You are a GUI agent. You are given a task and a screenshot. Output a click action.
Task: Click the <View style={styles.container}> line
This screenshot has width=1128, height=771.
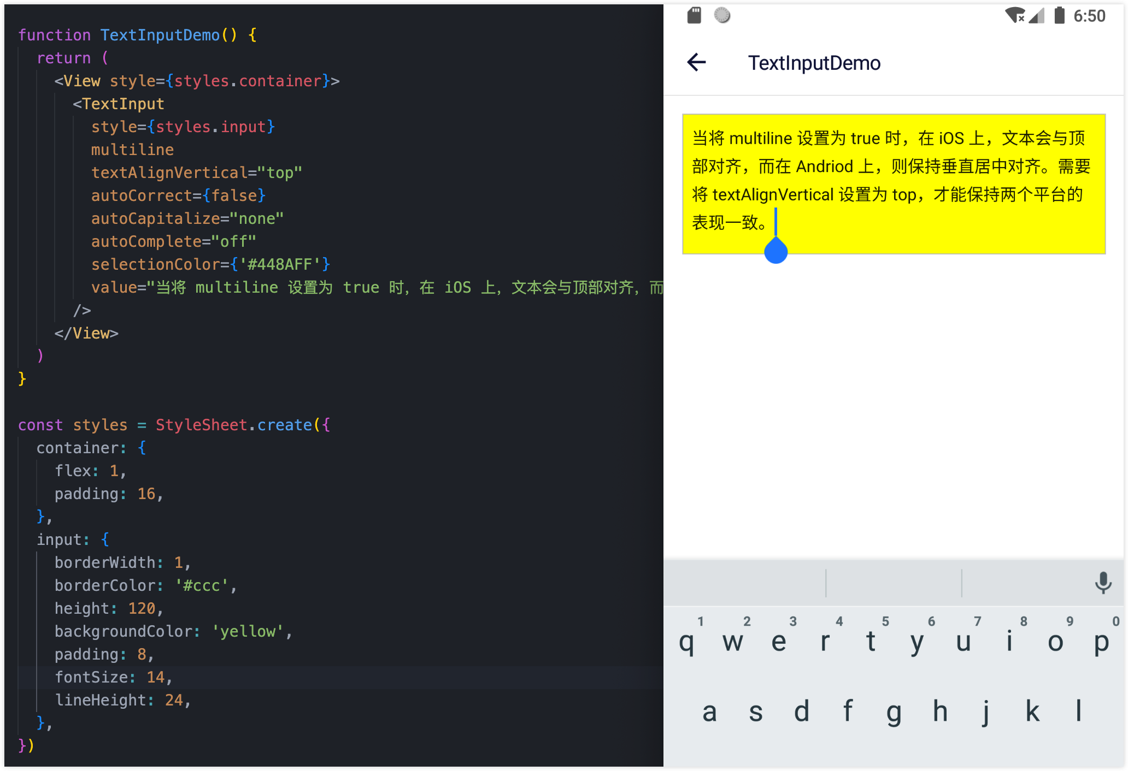(x=197, y=81)
